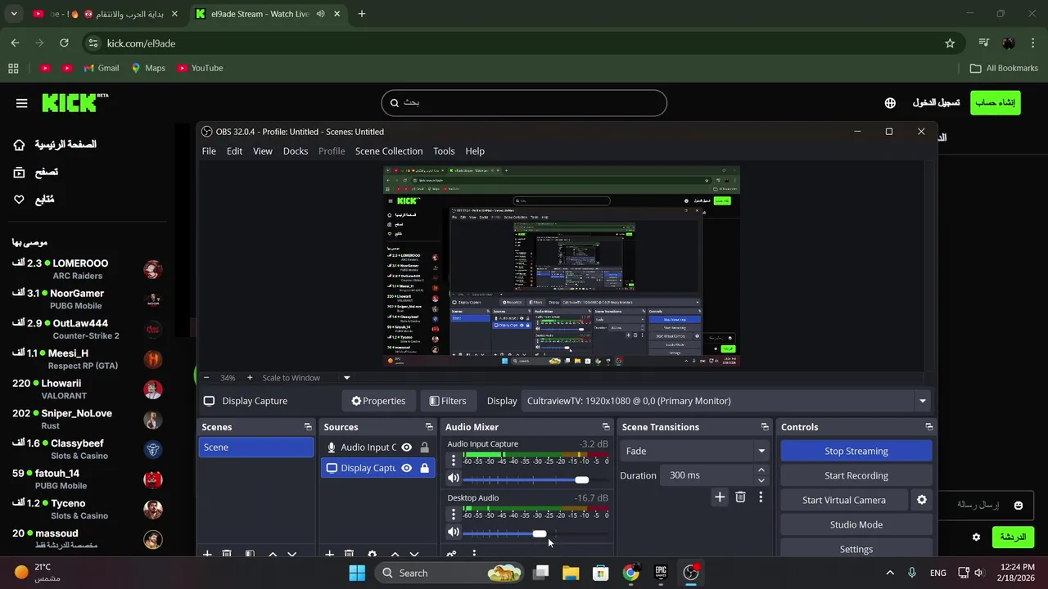Open the View menu in OBS

pyautogui.click(x=262, y=151)
